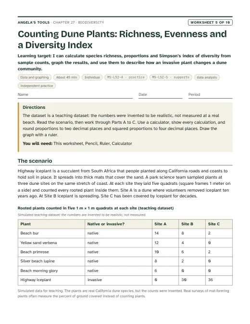Select the 'About 45 min' tag
Image resolution: width=250 pixels, height=324 pixels.
point(66,78)
